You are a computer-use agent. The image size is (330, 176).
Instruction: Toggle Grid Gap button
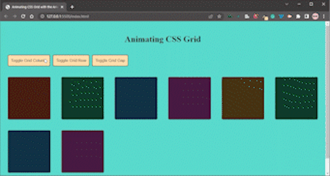coord(110,61)
